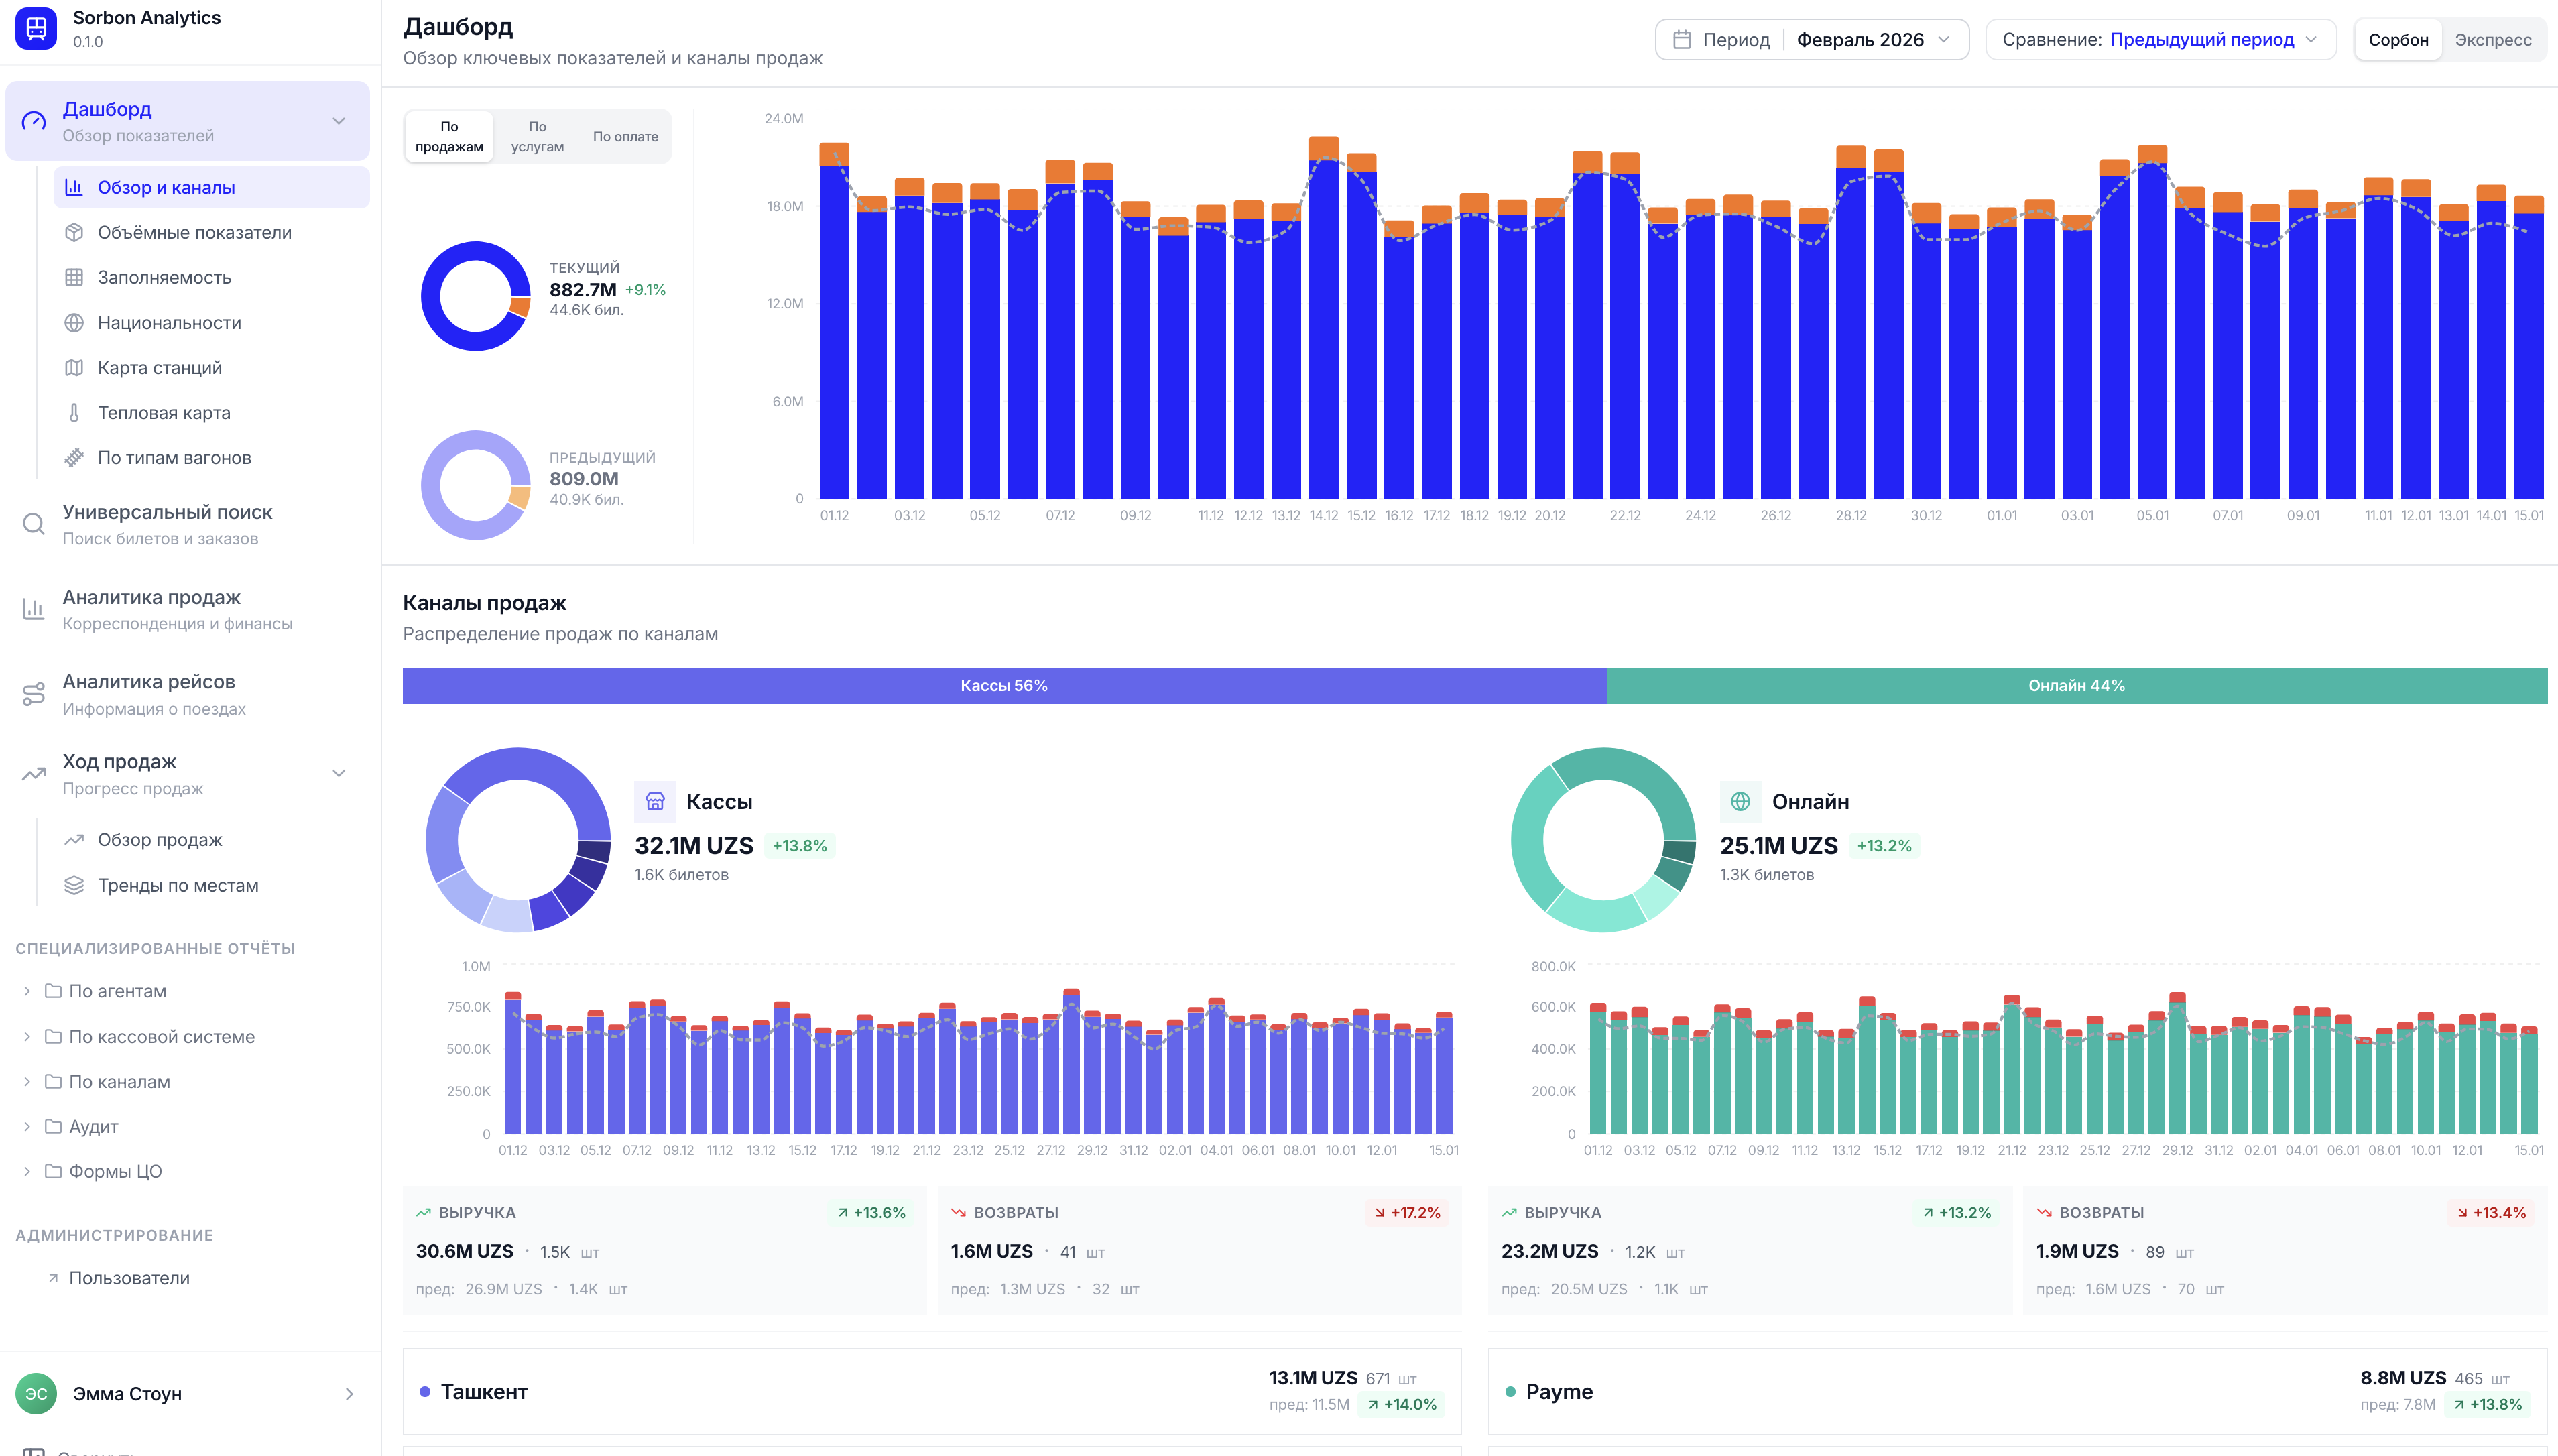Open the Февраль 2026 period selector
The image size is (2558, 1456).
[1869, 39]
